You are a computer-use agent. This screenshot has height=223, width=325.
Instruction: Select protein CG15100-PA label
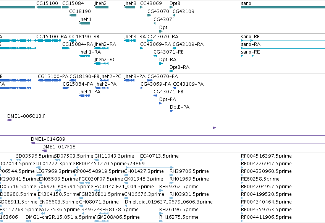coord(53,77)
